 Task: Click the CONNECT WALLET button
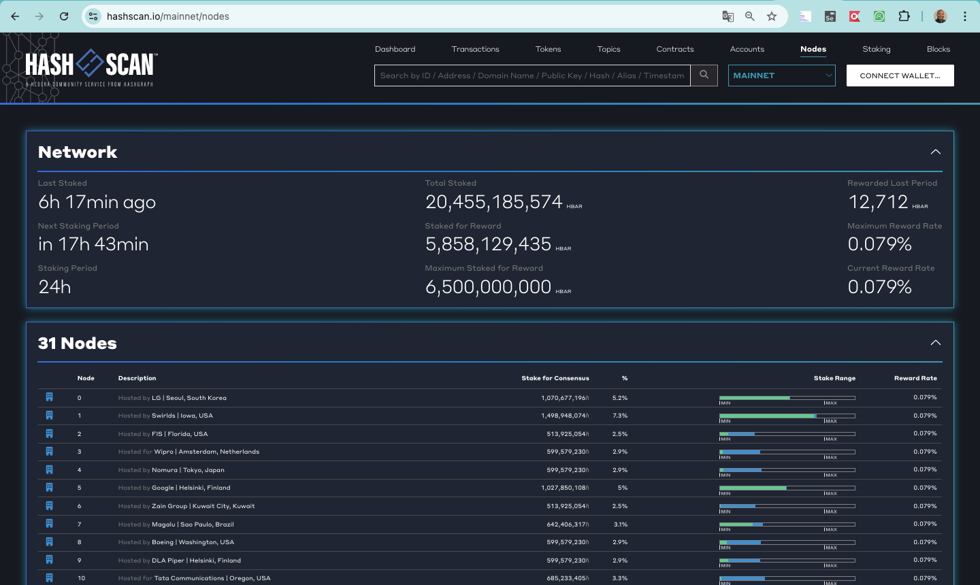pos(900,76)
